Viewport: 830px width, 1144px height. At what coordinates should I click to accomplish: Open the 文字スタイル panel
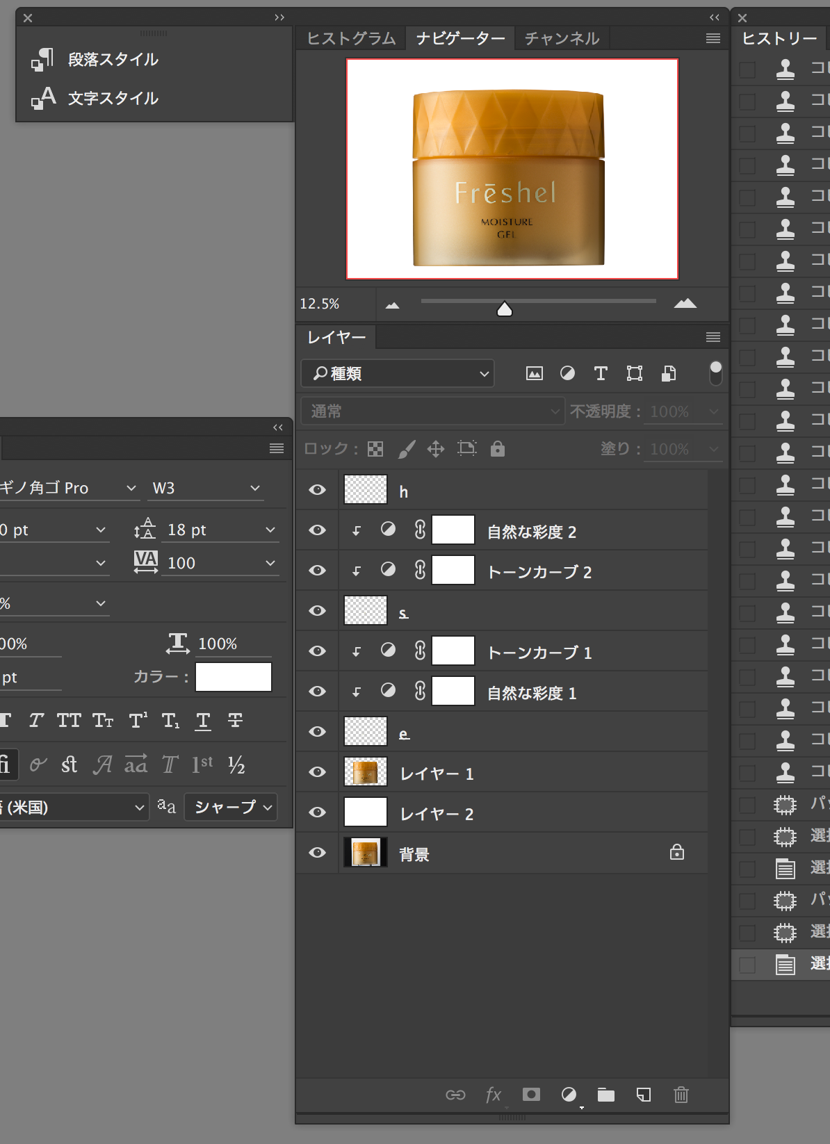[113, 99]
